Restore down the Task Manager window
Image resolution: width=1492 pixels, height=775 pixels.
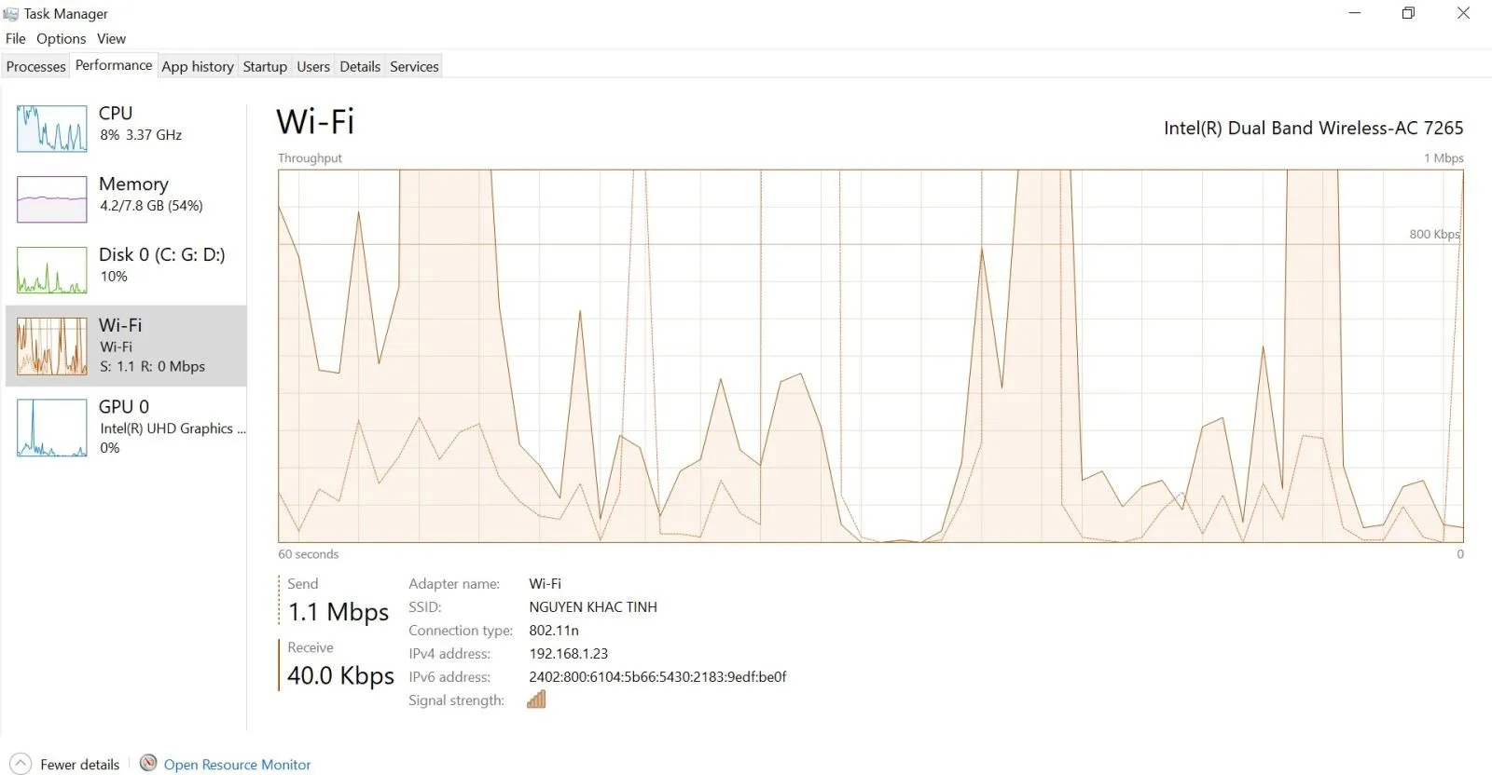coord(1409,13)
